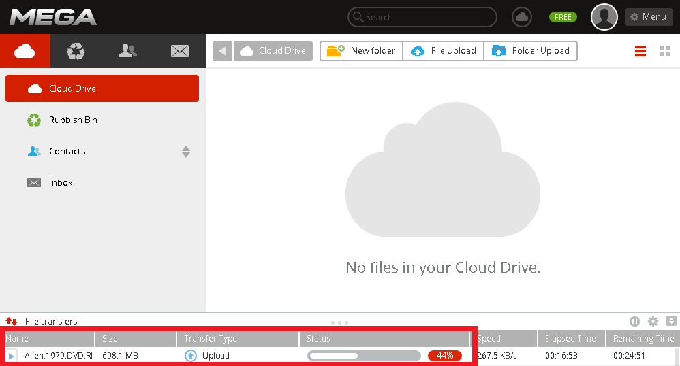This screenshot has height=366, width=680.
Task: Click the File transfers arrows icon
Action: tap(12, 321)
